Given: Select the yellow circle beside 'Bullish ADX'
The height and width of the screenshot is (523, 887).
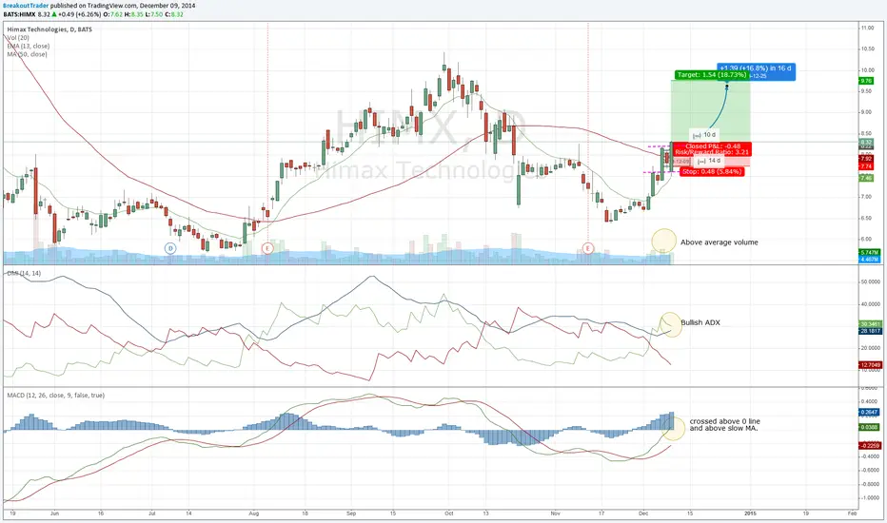Looking at the screenshot, I should [x=671, y=324].
